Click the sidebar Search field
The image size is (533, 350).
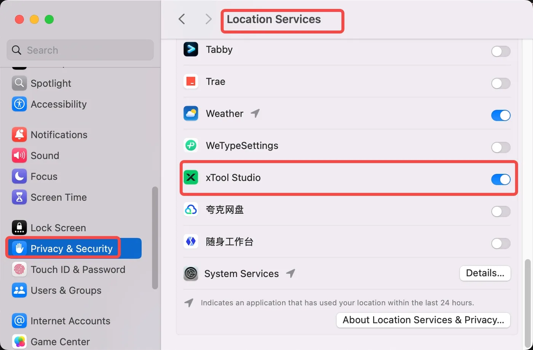point(80,50)
